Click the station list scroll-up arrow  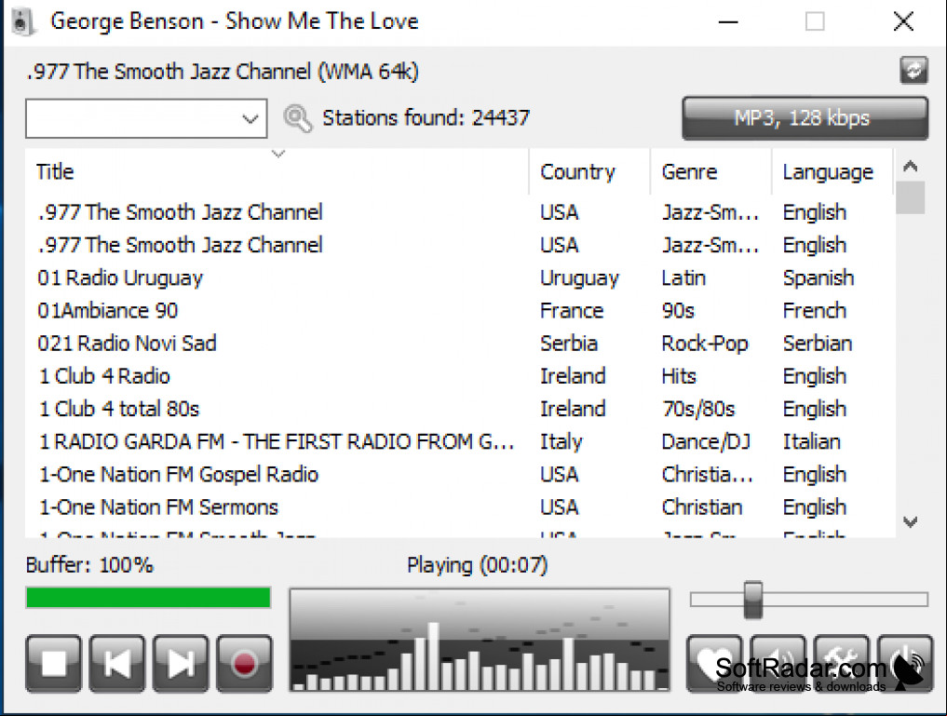(x=910, y=166)
